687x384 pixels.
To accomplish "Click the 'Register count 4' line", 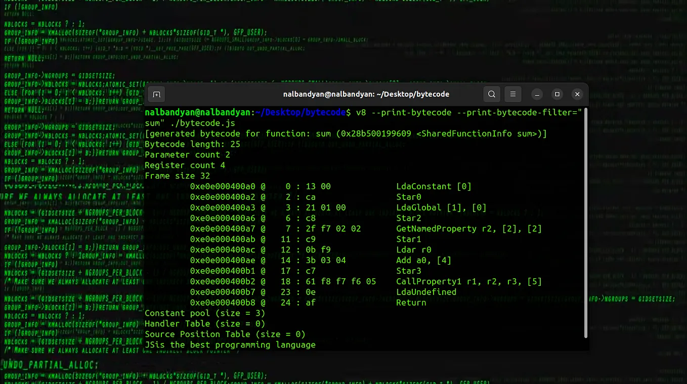I will coord(185,165).
